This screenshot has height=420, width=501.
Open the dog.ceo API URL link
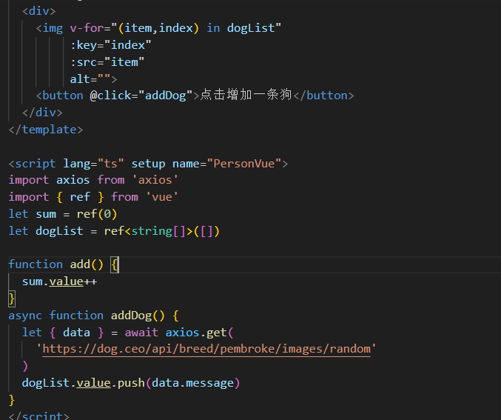(x=206, y=349)
